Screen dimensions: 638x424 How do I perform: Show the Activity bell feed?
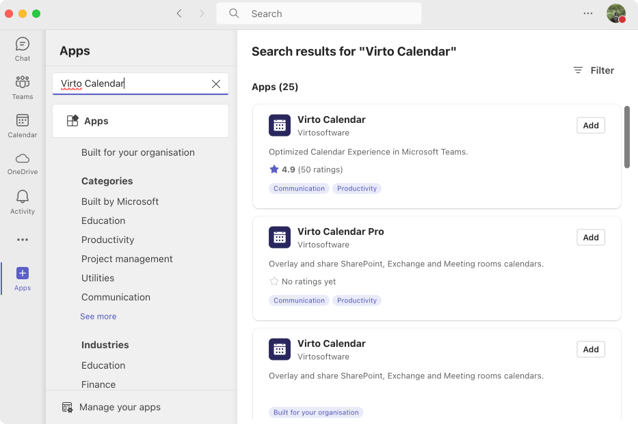point(23,202)
